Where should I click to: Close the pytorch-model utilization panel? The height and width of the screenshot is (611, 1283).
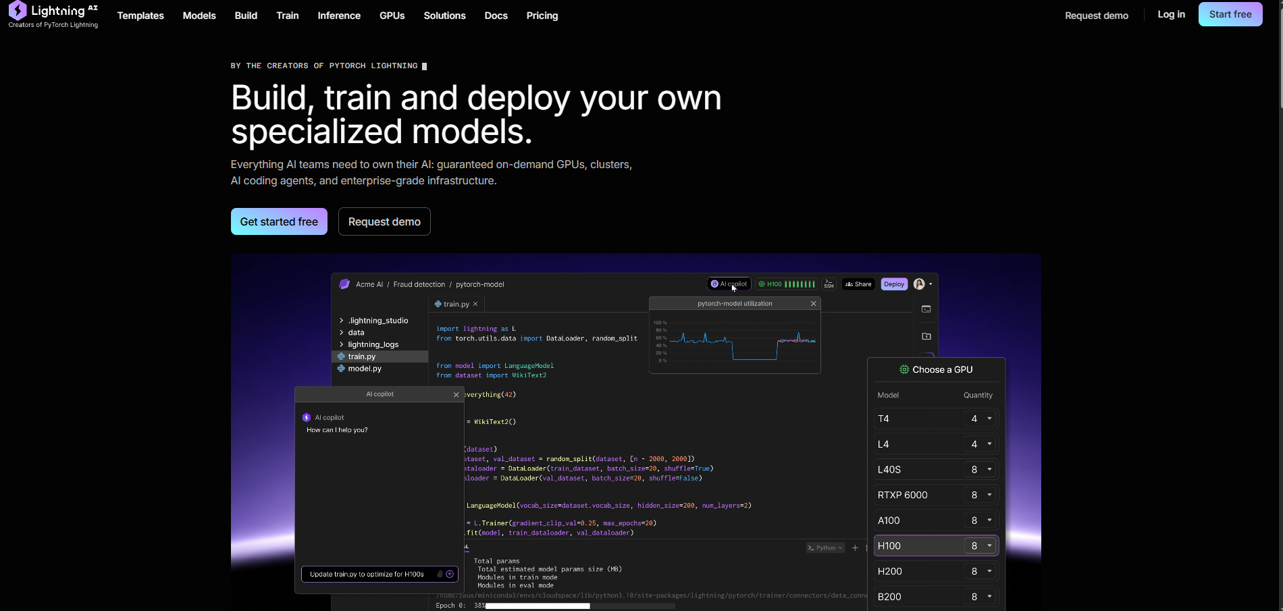814,304
